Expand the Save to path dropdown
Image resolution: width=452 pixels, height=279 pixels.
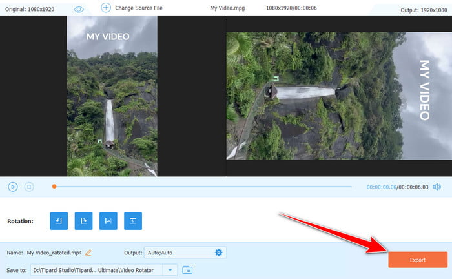coord(170,270)
